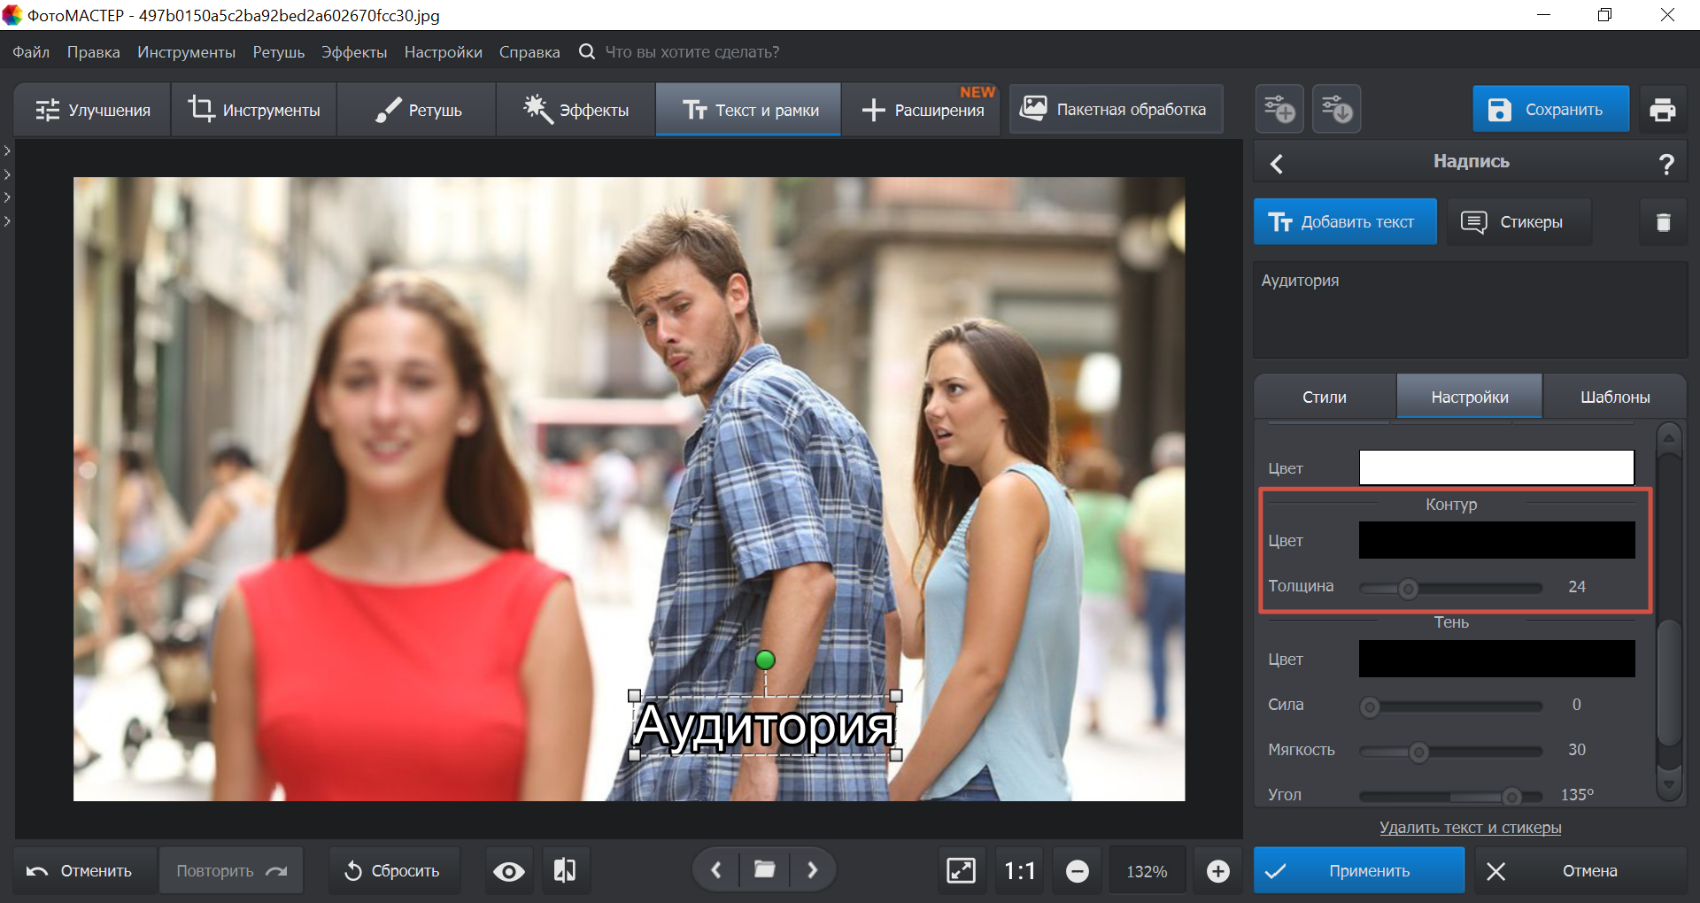Open the white text color swatch

[x=1496, y=467]
